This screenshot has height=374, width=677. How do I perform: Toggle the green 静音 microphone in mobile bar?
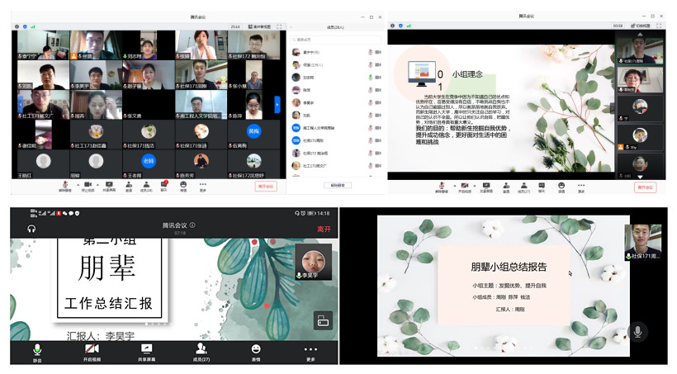[37, 352]
